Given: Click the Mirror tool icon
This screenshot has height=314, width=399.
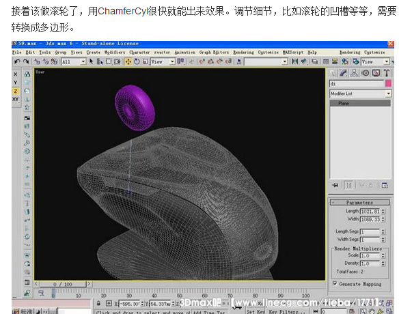Looking at the screenshot, I should click(x=294, y=61).
